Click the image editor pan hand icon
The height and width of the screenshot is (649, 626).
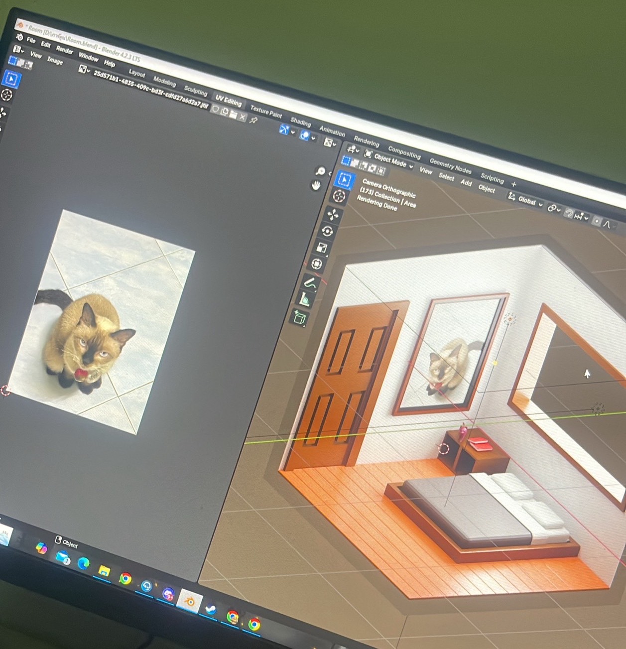click(x=316, y=186)
